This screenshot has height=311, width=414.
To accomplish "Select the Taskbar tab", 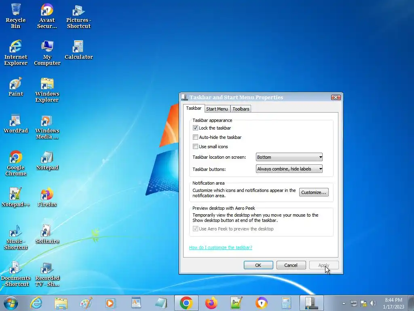I will (x=194, y=108).
